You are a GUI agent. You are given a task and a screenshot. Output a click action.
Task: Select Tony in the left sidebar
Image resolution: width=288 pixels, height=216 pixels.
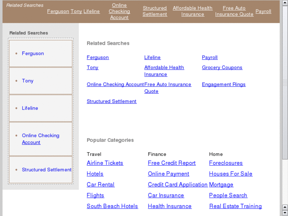click(x=28, y=81)
